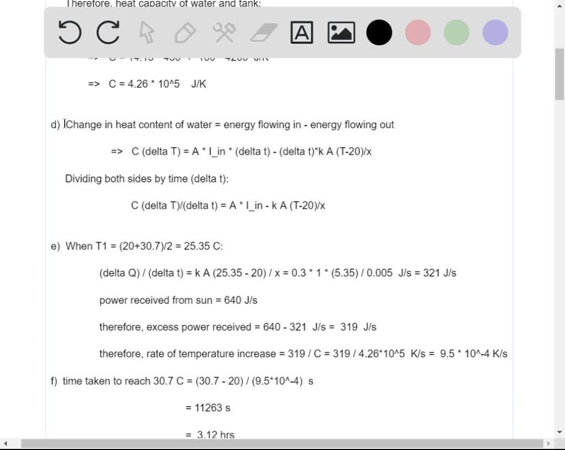Click the line 'C = 4.26 * 10^5 J/K'
Screen dimensions: 565x450
[x=147, y=84]
